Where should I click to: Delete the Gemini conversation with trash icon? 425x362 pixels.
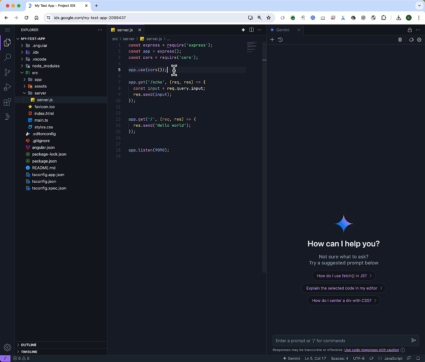400,40
